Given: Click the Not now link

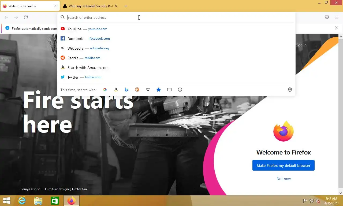Looking at the screenshot, I should [284, 179].
